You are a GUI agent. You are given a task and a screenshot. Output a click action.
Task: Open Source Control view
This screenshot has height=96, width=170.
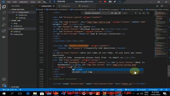point(4,19)
